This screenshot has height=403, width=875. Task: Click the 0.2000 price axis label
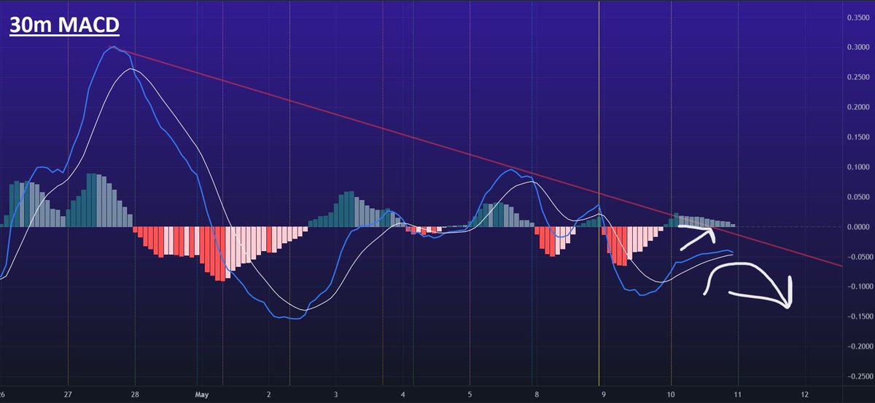point(858,107)
